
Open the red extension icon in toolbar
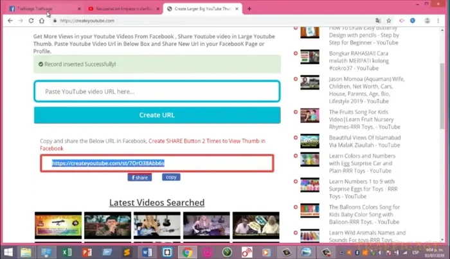[x=402, y=21]
